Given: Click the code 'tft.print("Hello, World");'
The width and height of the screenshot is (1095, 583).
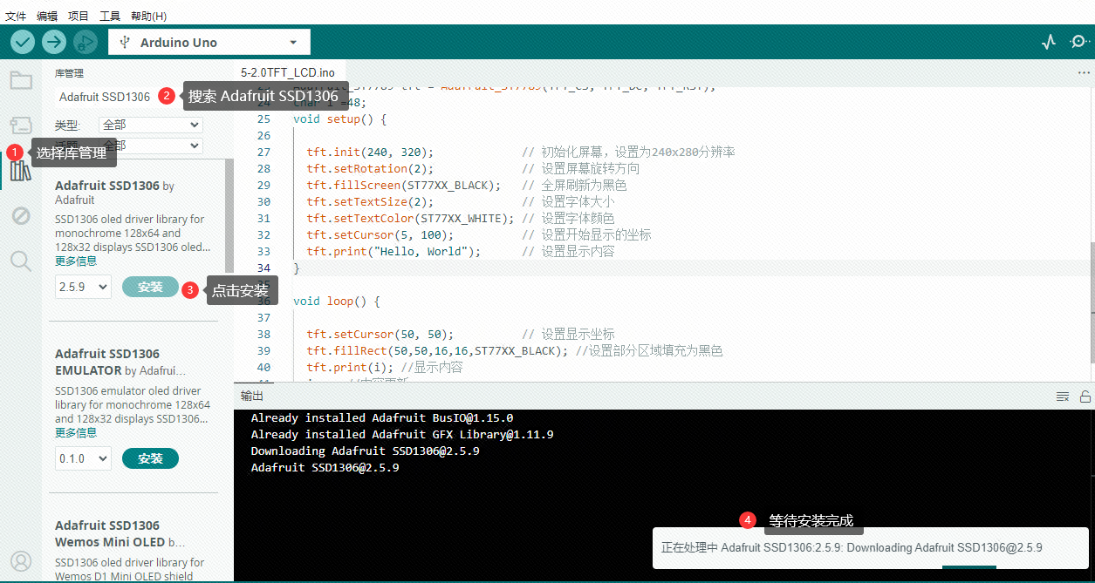Looking at the screenshot, I should (394, 251).
